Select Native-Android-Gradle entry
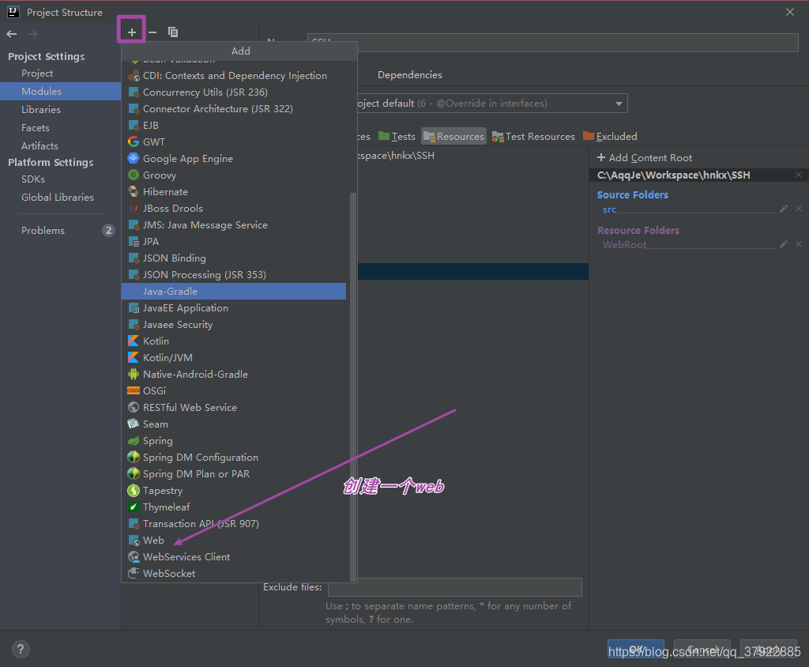Screen dimensions: 809x667 point(234,375)
